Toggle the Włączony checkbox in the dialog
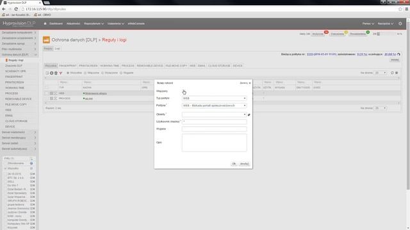The image size is (410, 230). (184, 91)
